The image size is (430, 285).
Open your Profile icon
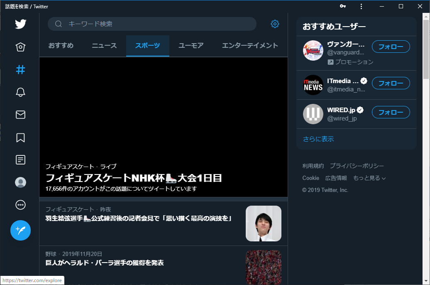point(20,182)
